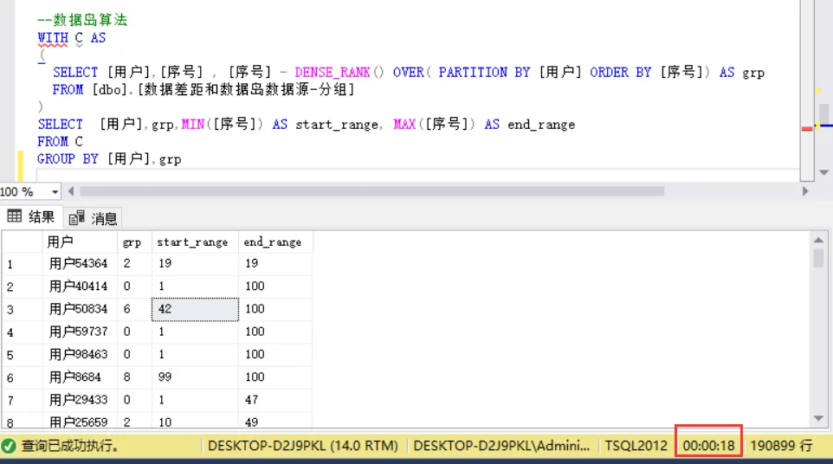Screen dimensions: 833x464
Task: Click the DESKTOP-D2J9PKL\Admini... login status entry
Action: (x=501, y=446)
